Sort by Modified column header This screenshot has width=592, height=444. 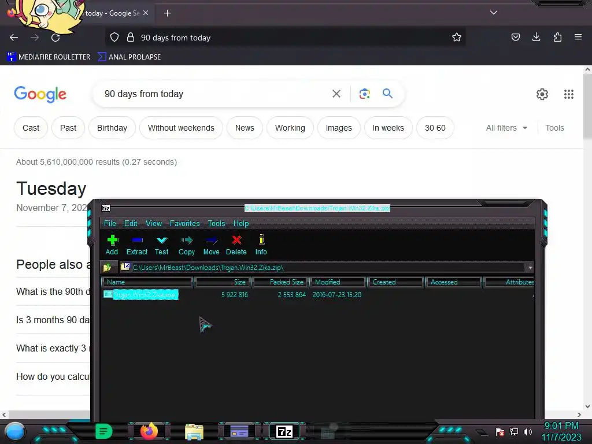click(x=338, y=282)
